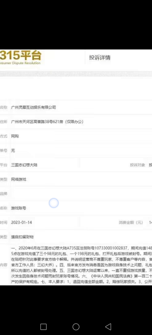Screen dimensions: 152x335
Task: Click the empty 品牌 field
Action: [81, 194]
